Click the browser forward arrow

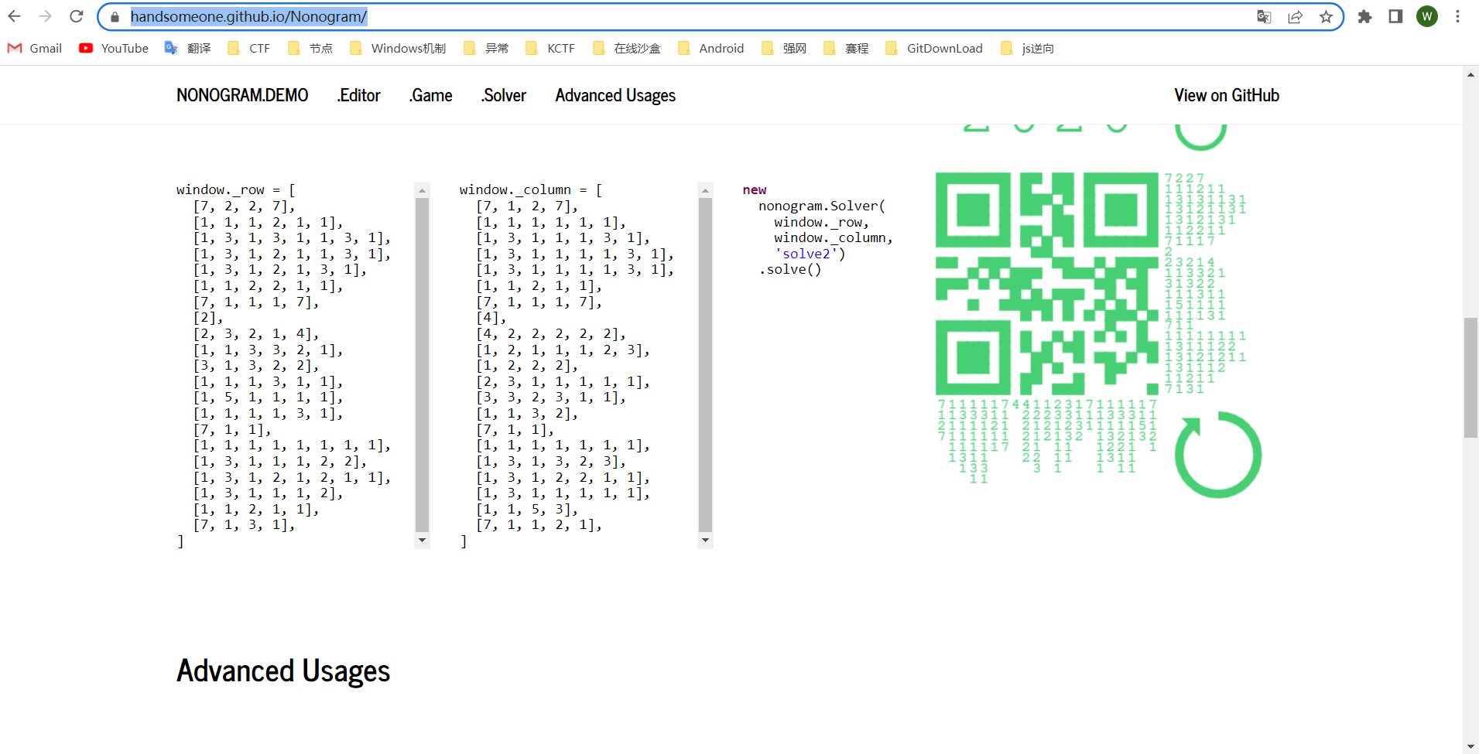pos(45,16)
